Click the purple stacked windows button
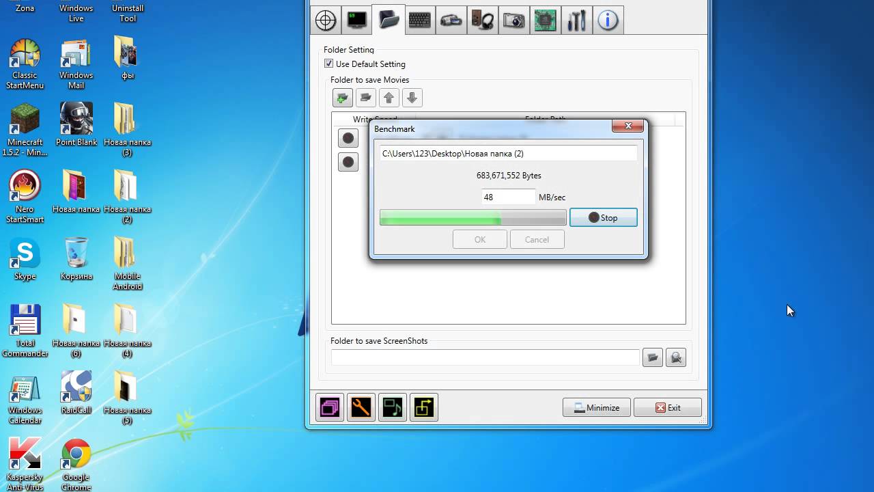 [x=330, y=407]
